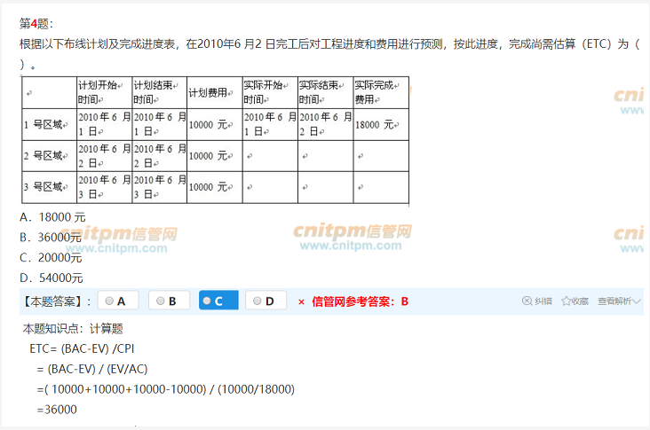The width and height of the screenshot is (650, 430).
Task: Click the red X wrong-answer mark
Action: tap(301, 301)
